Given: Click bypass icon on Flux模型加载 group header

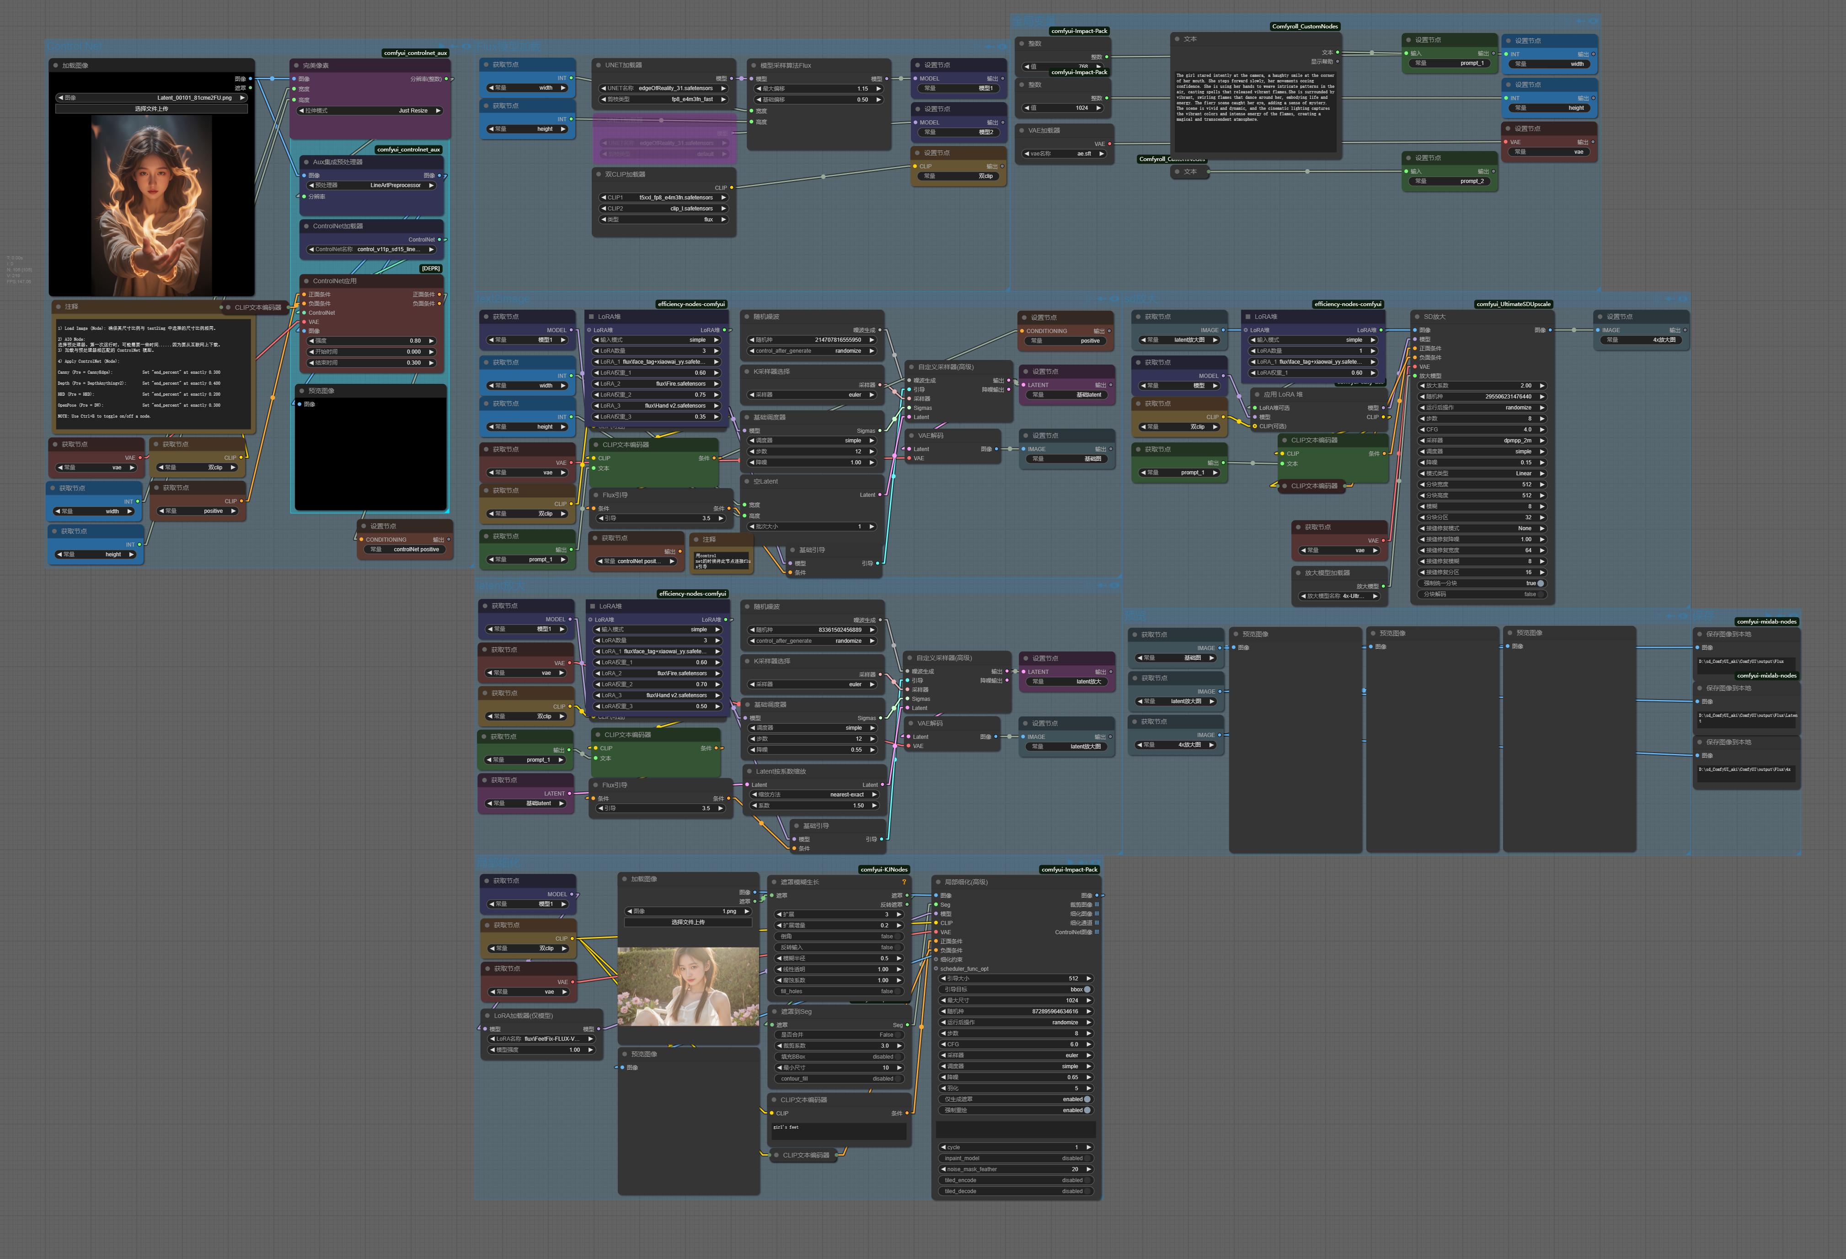Looking at the screenshot, I should 989,46.
